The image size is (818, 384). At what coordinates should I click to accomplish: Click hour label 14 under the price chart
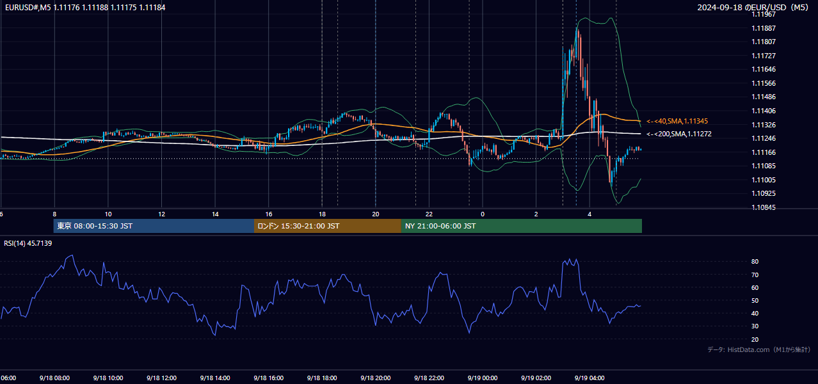[x=215, y=214]
